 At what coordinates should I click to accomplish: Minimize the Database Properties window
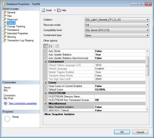(134, 4)
